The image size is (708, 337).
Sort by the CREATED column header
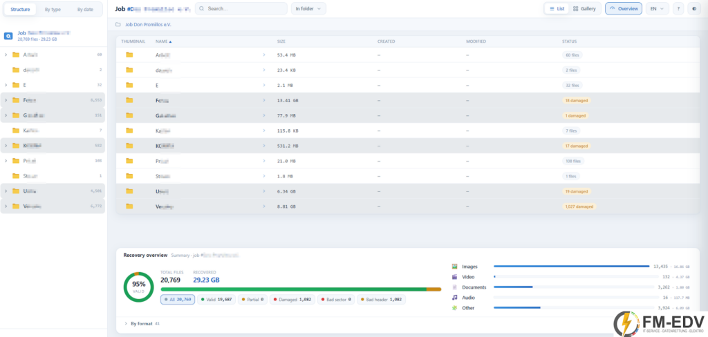click(x=386, y=41)
